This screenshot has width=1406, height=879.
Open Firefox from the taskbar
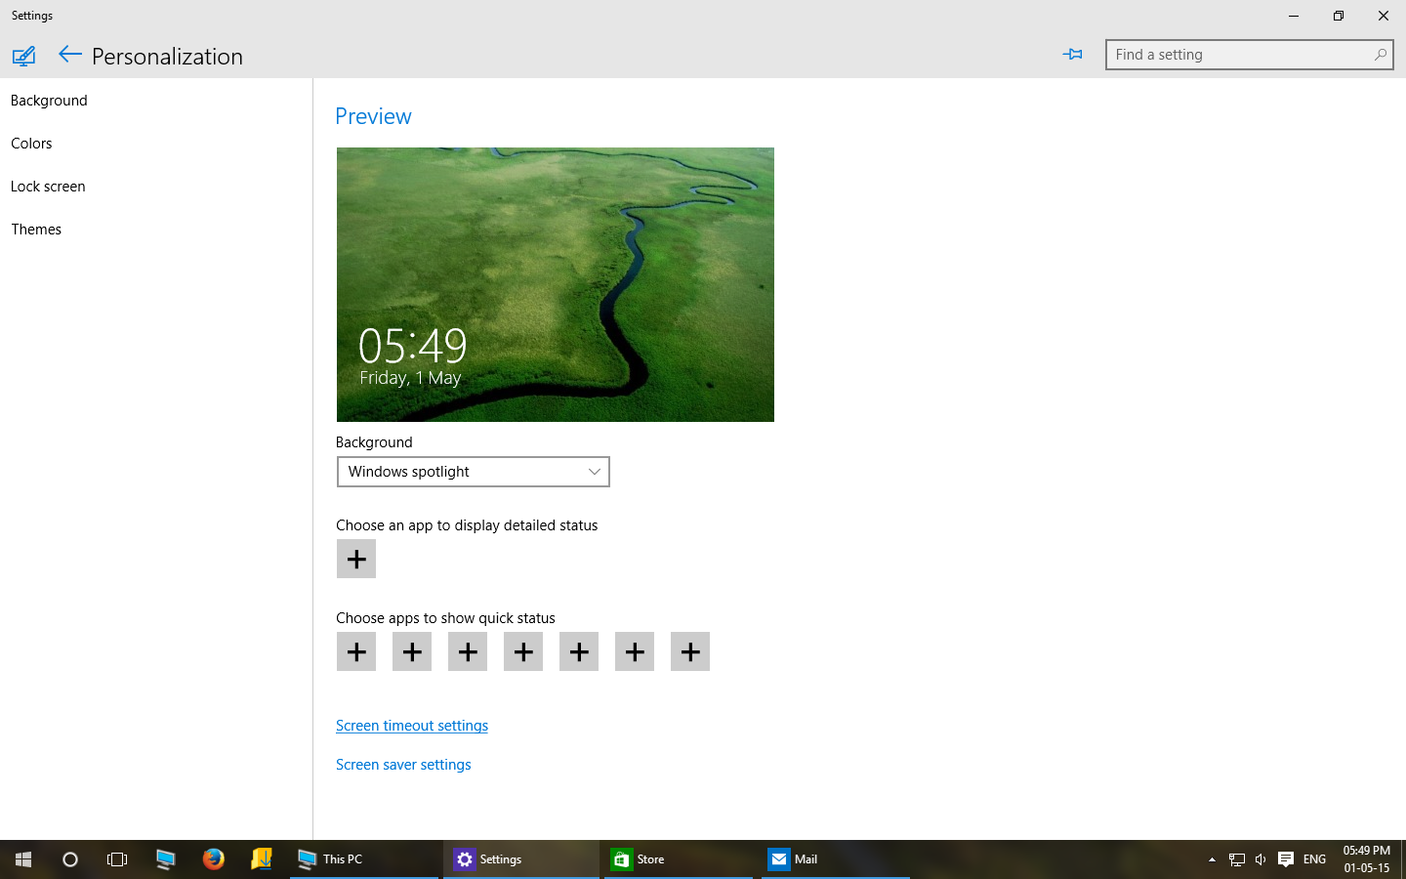pos(214,859)
